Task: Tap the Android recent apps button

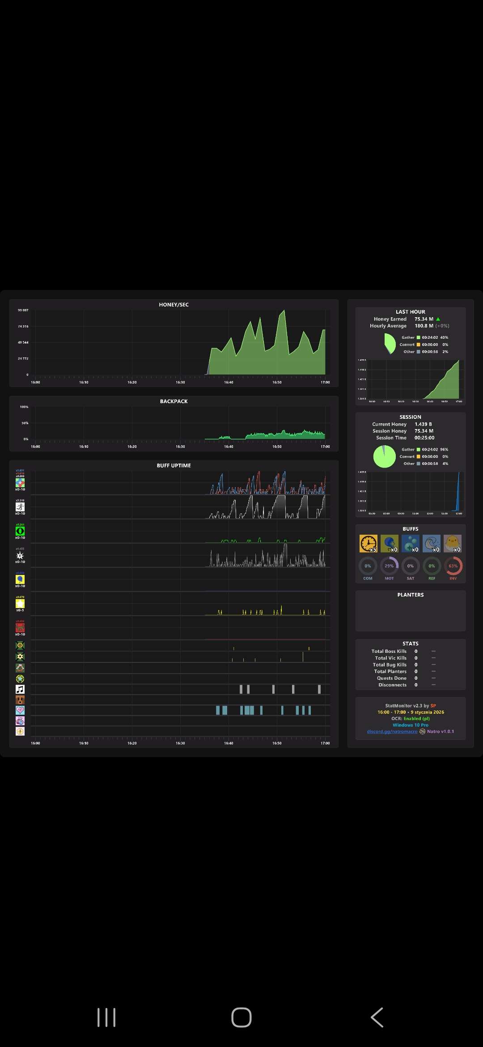Action: point(106,1017)
